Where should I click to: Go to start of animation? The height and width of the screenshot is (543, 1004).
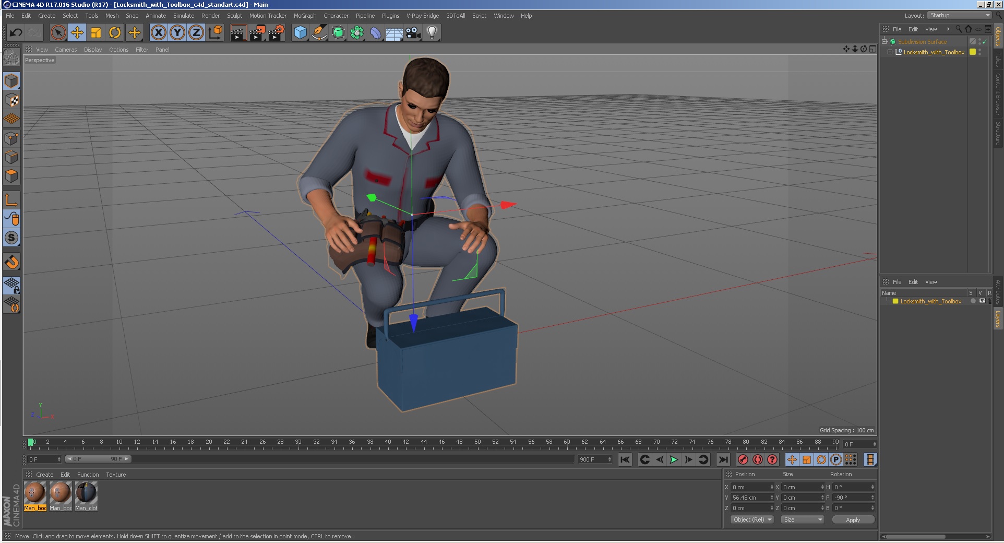pos(625,459)
